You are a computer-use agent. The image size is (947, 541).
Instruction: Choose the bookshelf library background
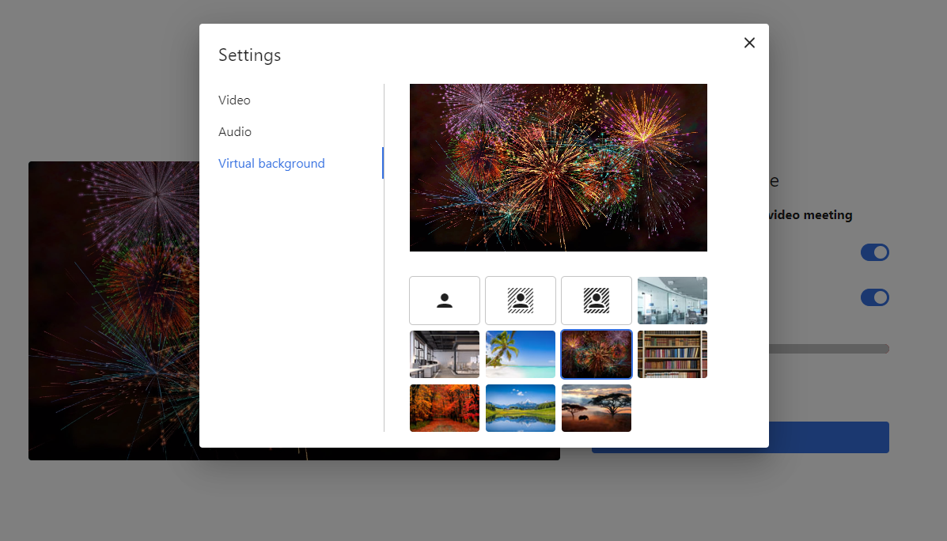coord(672,354)
